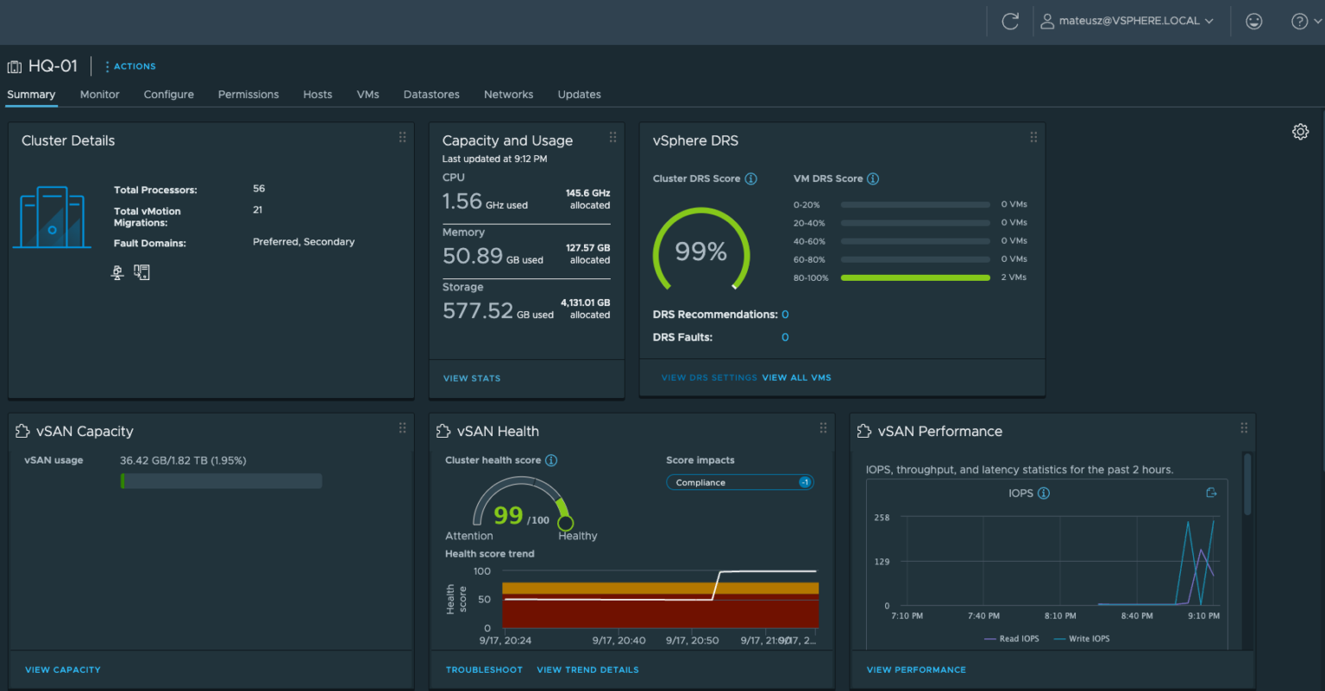This screenshot has height=691, width=1325.
Task: Click the IOPS chart info icon
Action: coord(1044,494)
